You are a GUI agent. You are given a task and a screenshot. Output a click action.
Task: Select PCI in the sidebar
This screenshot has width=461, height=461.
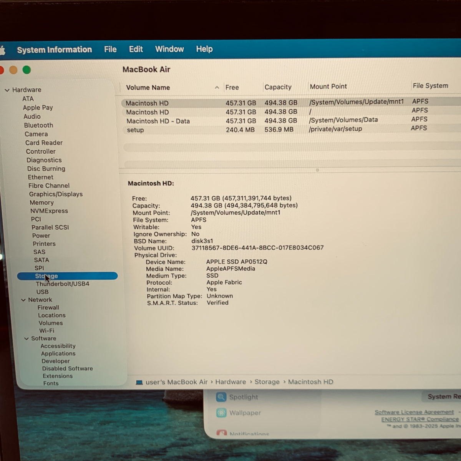pyautogui.click(x=36, y=219)
